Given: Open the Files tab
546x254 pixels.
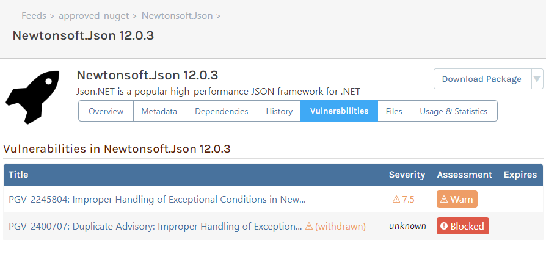Looking at the screenshot, I should point(394,111).
